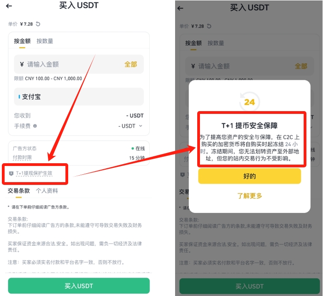The image size is (323, 296).
Task: Select the 按金额 tab on left screen
Action: (22, 41)
